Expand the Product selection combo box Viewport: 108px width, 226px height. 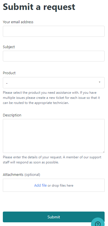[54, 83]
